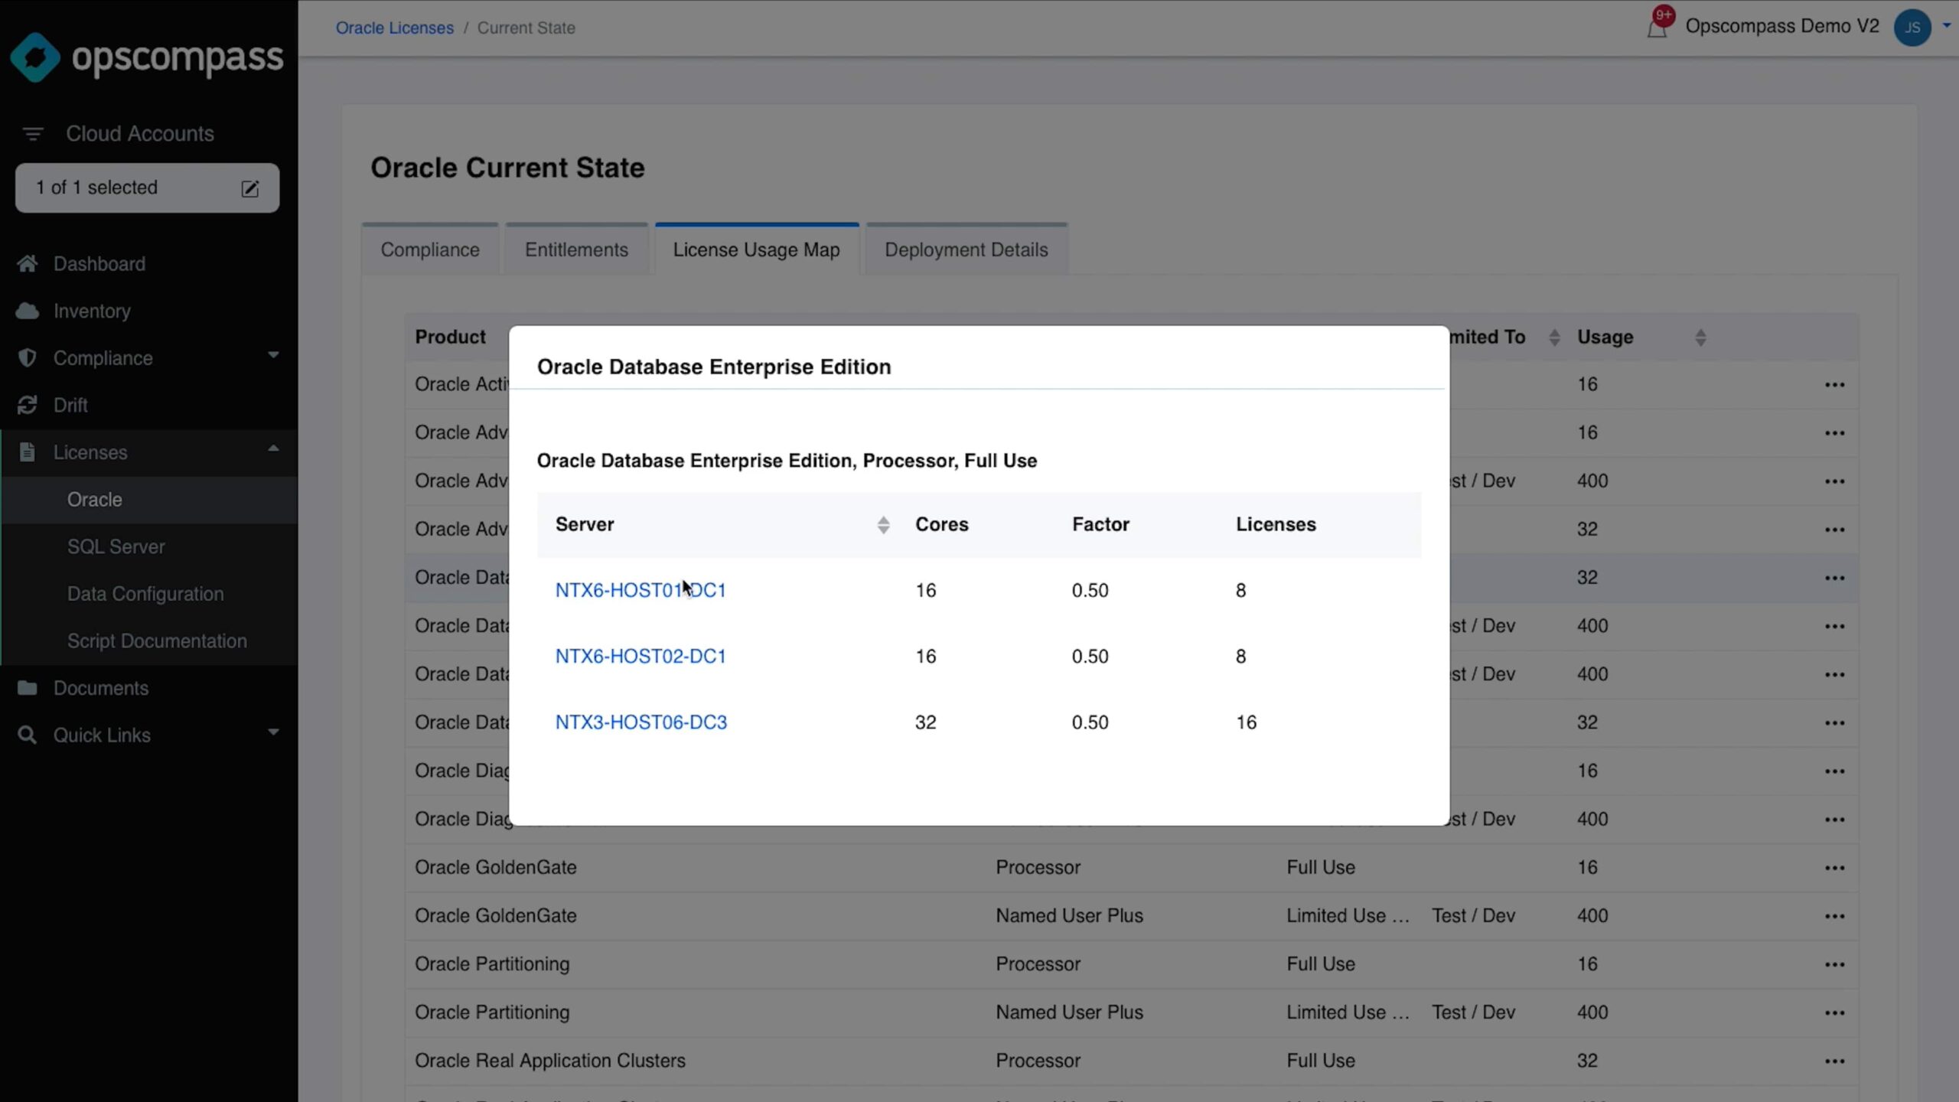Viewport: 1959px width, 1102px height.
Task: Click the Factor column header
Action: pos(1100,524)
